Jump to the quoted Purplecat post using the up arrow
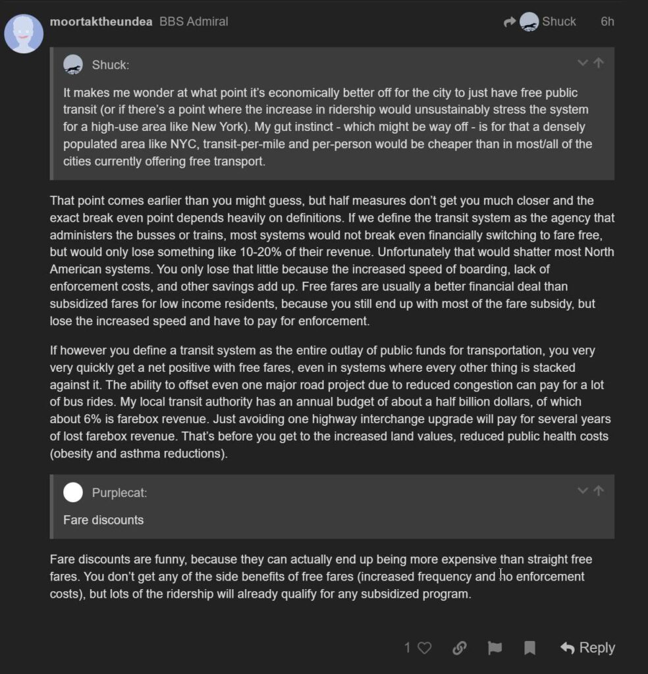 599,491
